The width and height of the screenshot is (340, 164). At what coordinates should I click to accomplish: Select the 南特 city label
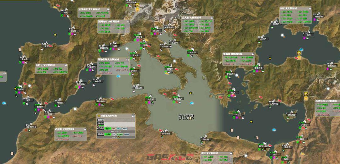66,13
